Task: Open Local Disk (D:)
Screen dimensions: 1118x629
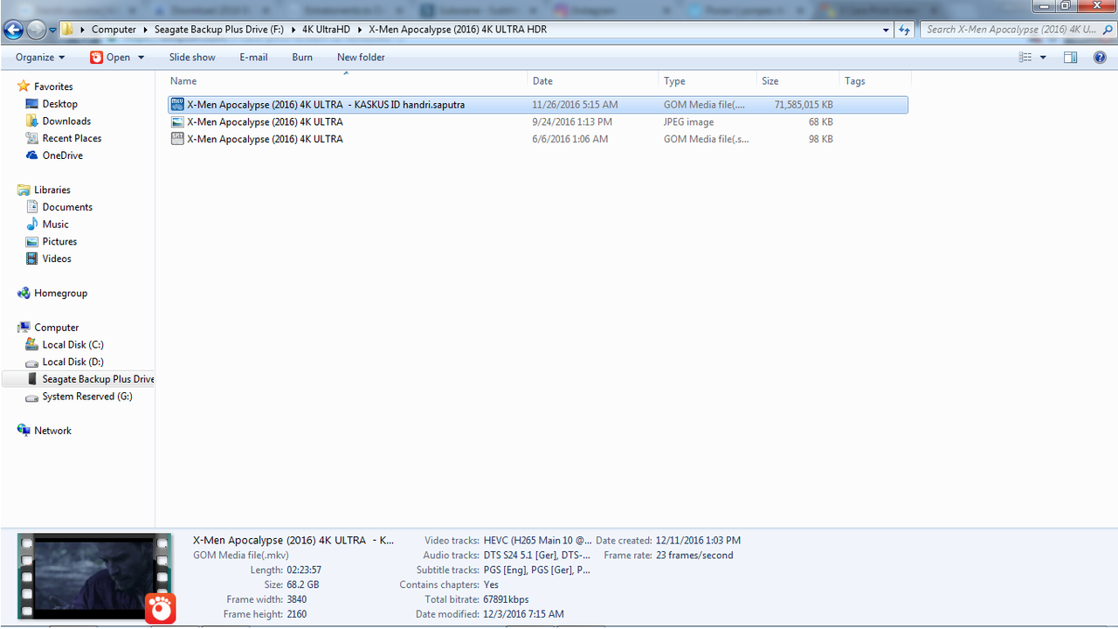Action: tap(72, 362)
